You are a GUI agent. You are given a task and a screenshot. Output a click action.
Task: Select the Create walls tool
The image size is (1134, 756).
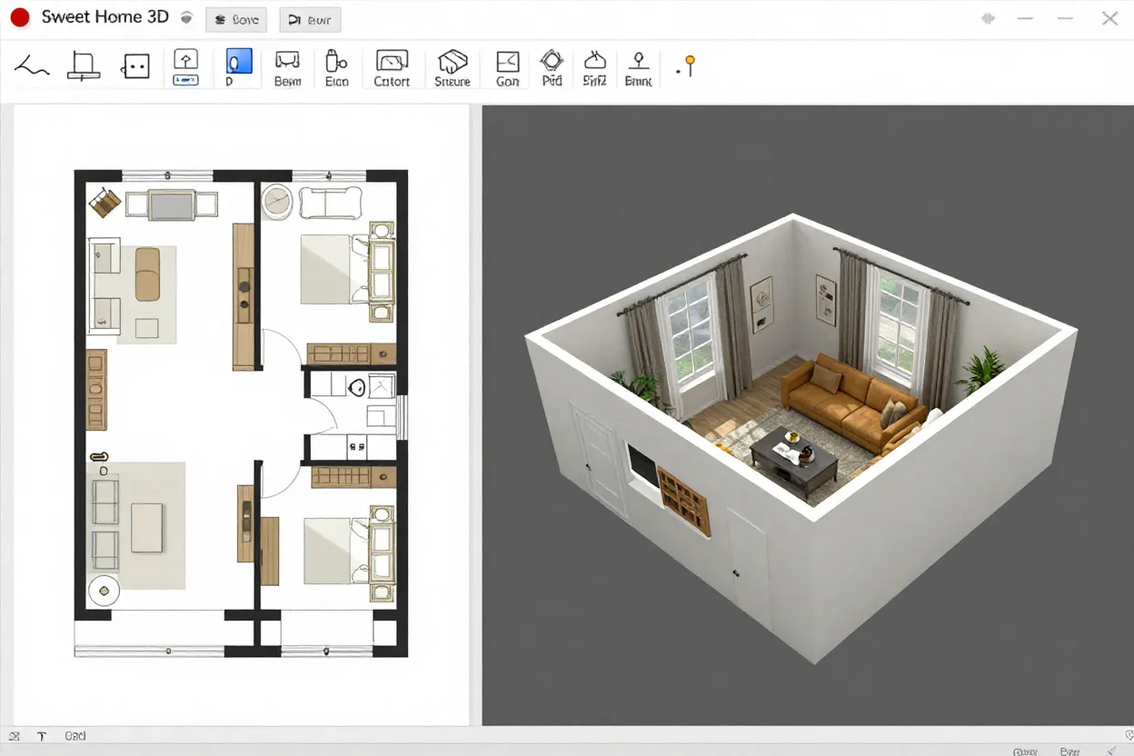(33, 64)
